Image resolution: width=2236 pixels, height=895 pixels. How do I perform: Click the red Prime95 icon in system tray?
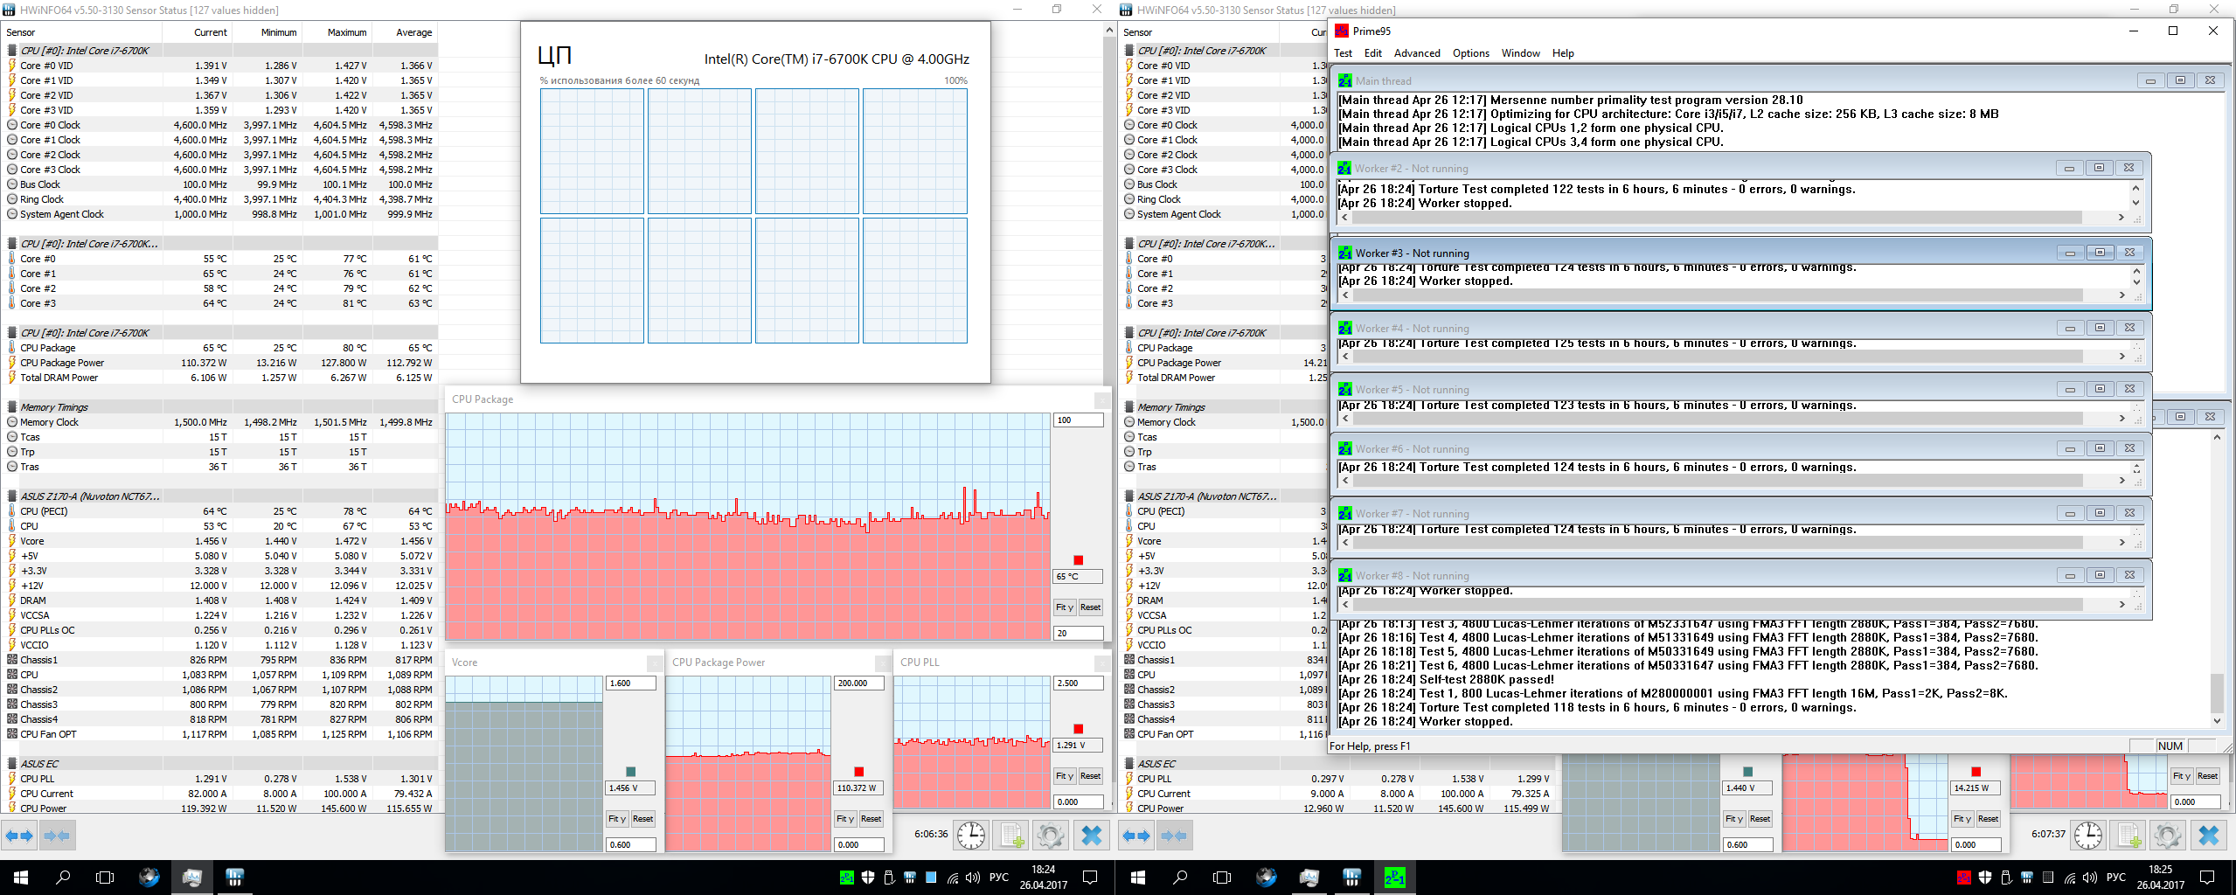(x=1963, y=878)
